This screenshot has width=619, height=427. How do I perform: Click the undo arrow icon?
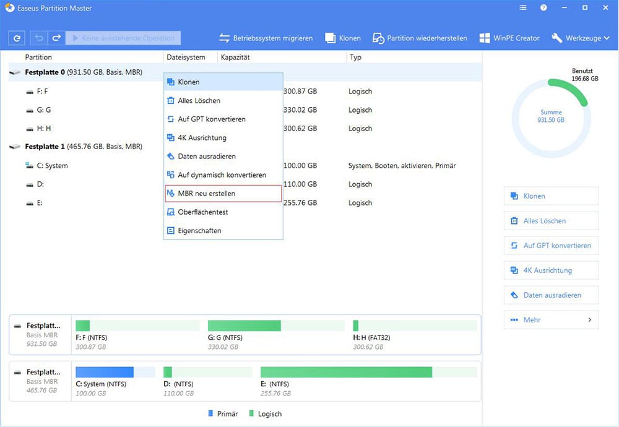(38, 38)
